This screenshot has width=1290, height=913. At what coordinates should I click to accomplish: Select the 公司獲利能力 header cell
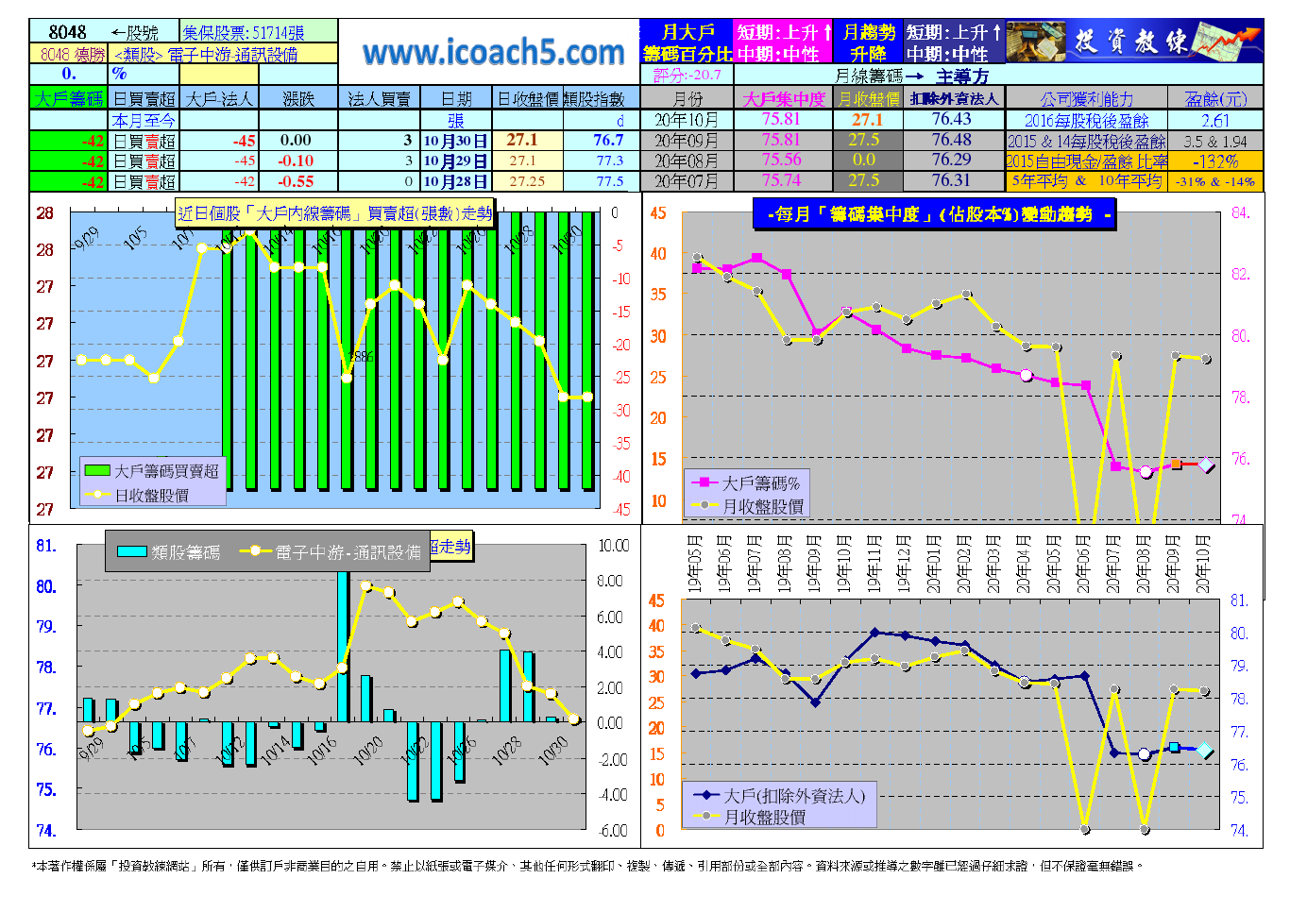[x=1086, y=98]
